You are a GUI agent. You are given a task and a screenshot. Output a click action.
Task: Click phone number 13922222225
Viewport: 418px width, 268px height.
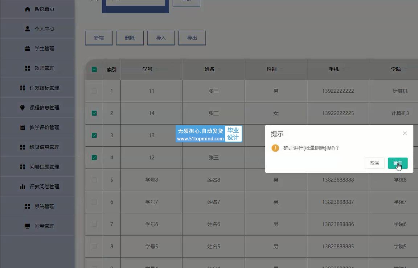(x=338, y=113)
